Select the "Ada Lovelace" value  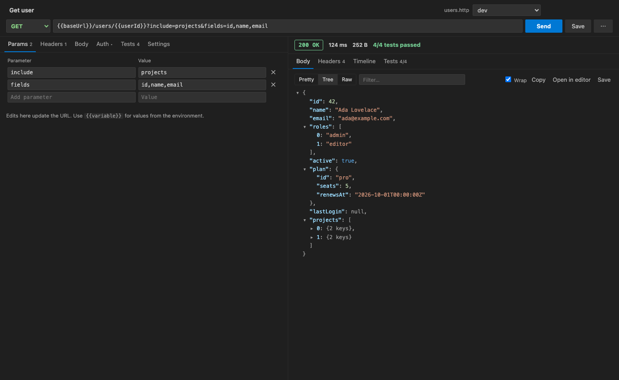(357, 110)
